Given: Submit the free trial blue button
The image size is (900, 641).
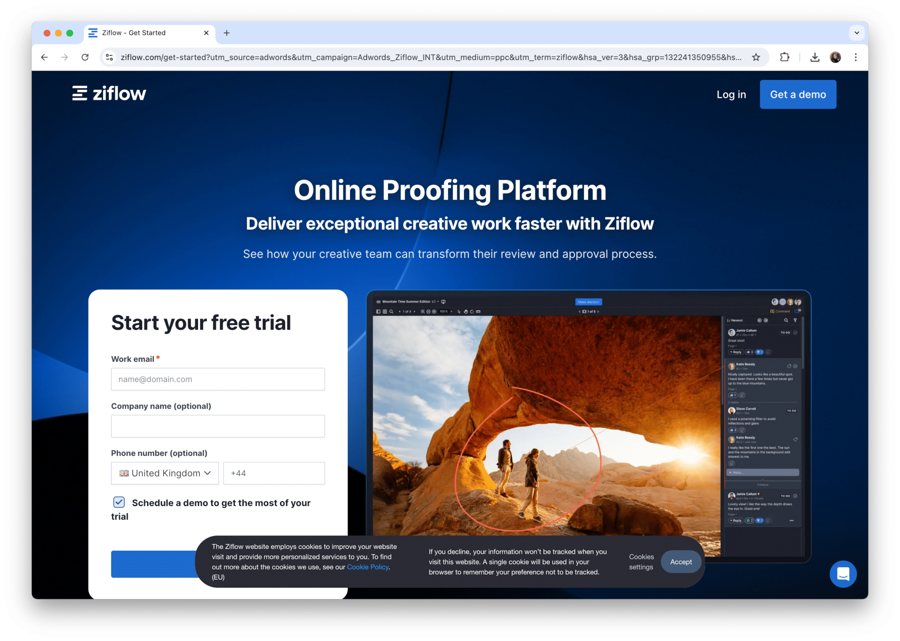Looking at the screenshot, I should 154,564.
